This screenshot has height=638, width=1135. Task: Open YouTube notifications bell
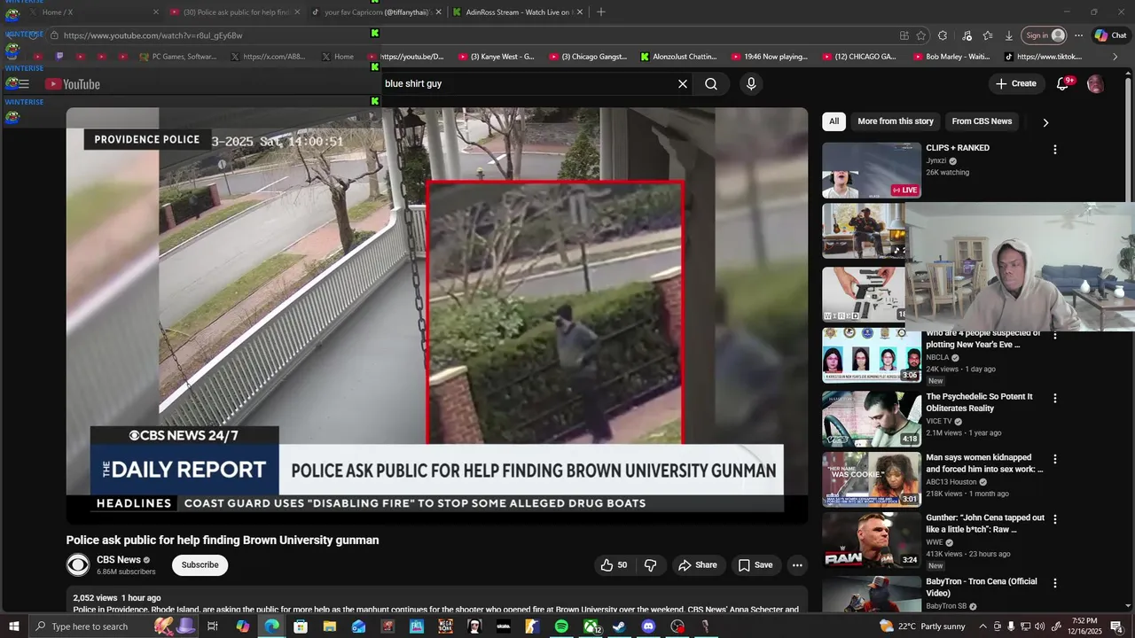(1062, 84)
